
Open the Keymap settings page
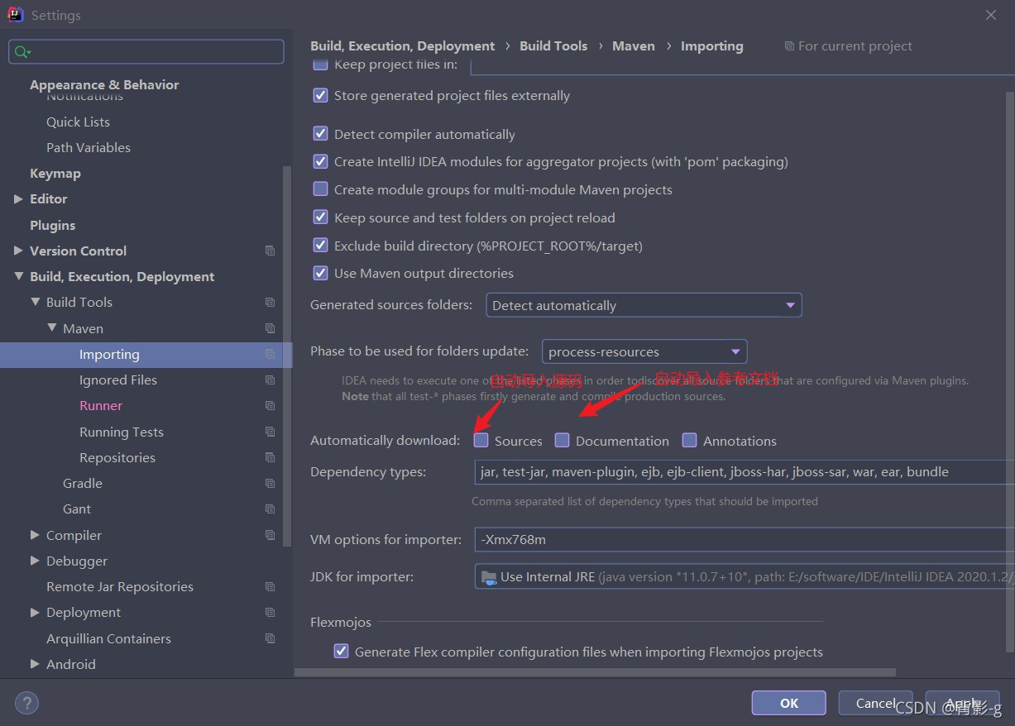pyautogui.click(x=55, y=173)
